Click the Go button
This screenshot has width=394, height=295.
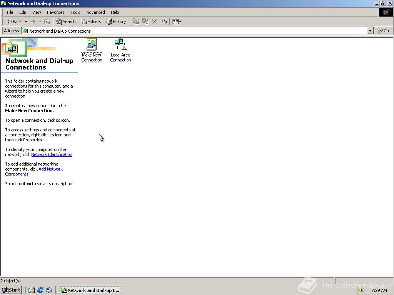[384, 31]
